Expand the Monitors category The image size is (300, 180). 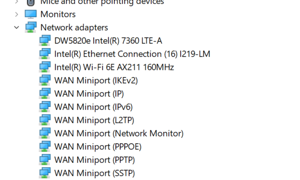(x=17, y=14)
